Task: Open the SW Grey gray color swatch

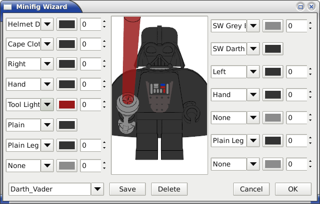Action: click(x=273, y=26)
